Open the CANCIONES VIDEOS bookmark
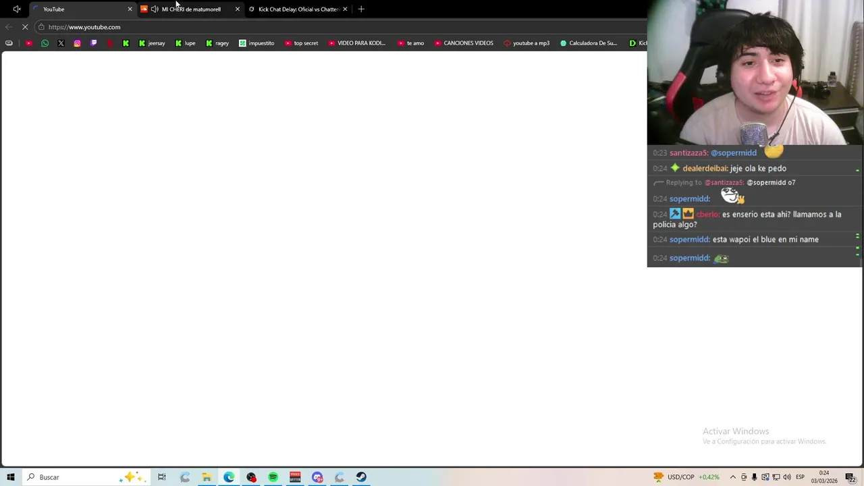 463,43
